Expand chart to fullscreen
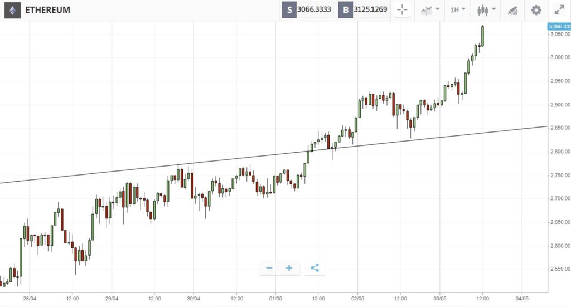571x307 pixels. [559, 10]
